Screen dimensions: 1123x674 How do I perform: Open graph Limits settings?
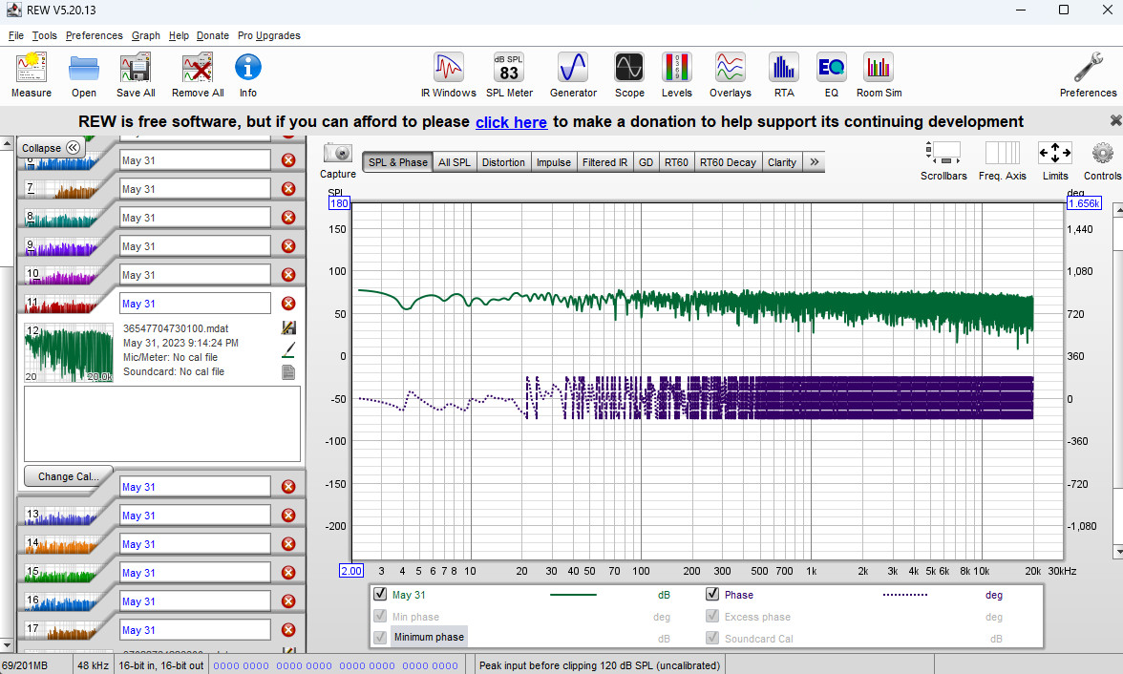point(1055,153)
